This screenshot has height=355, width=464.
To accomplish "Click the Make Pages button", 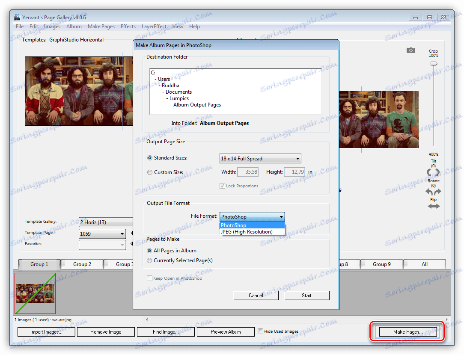I will tap(408, 331).
